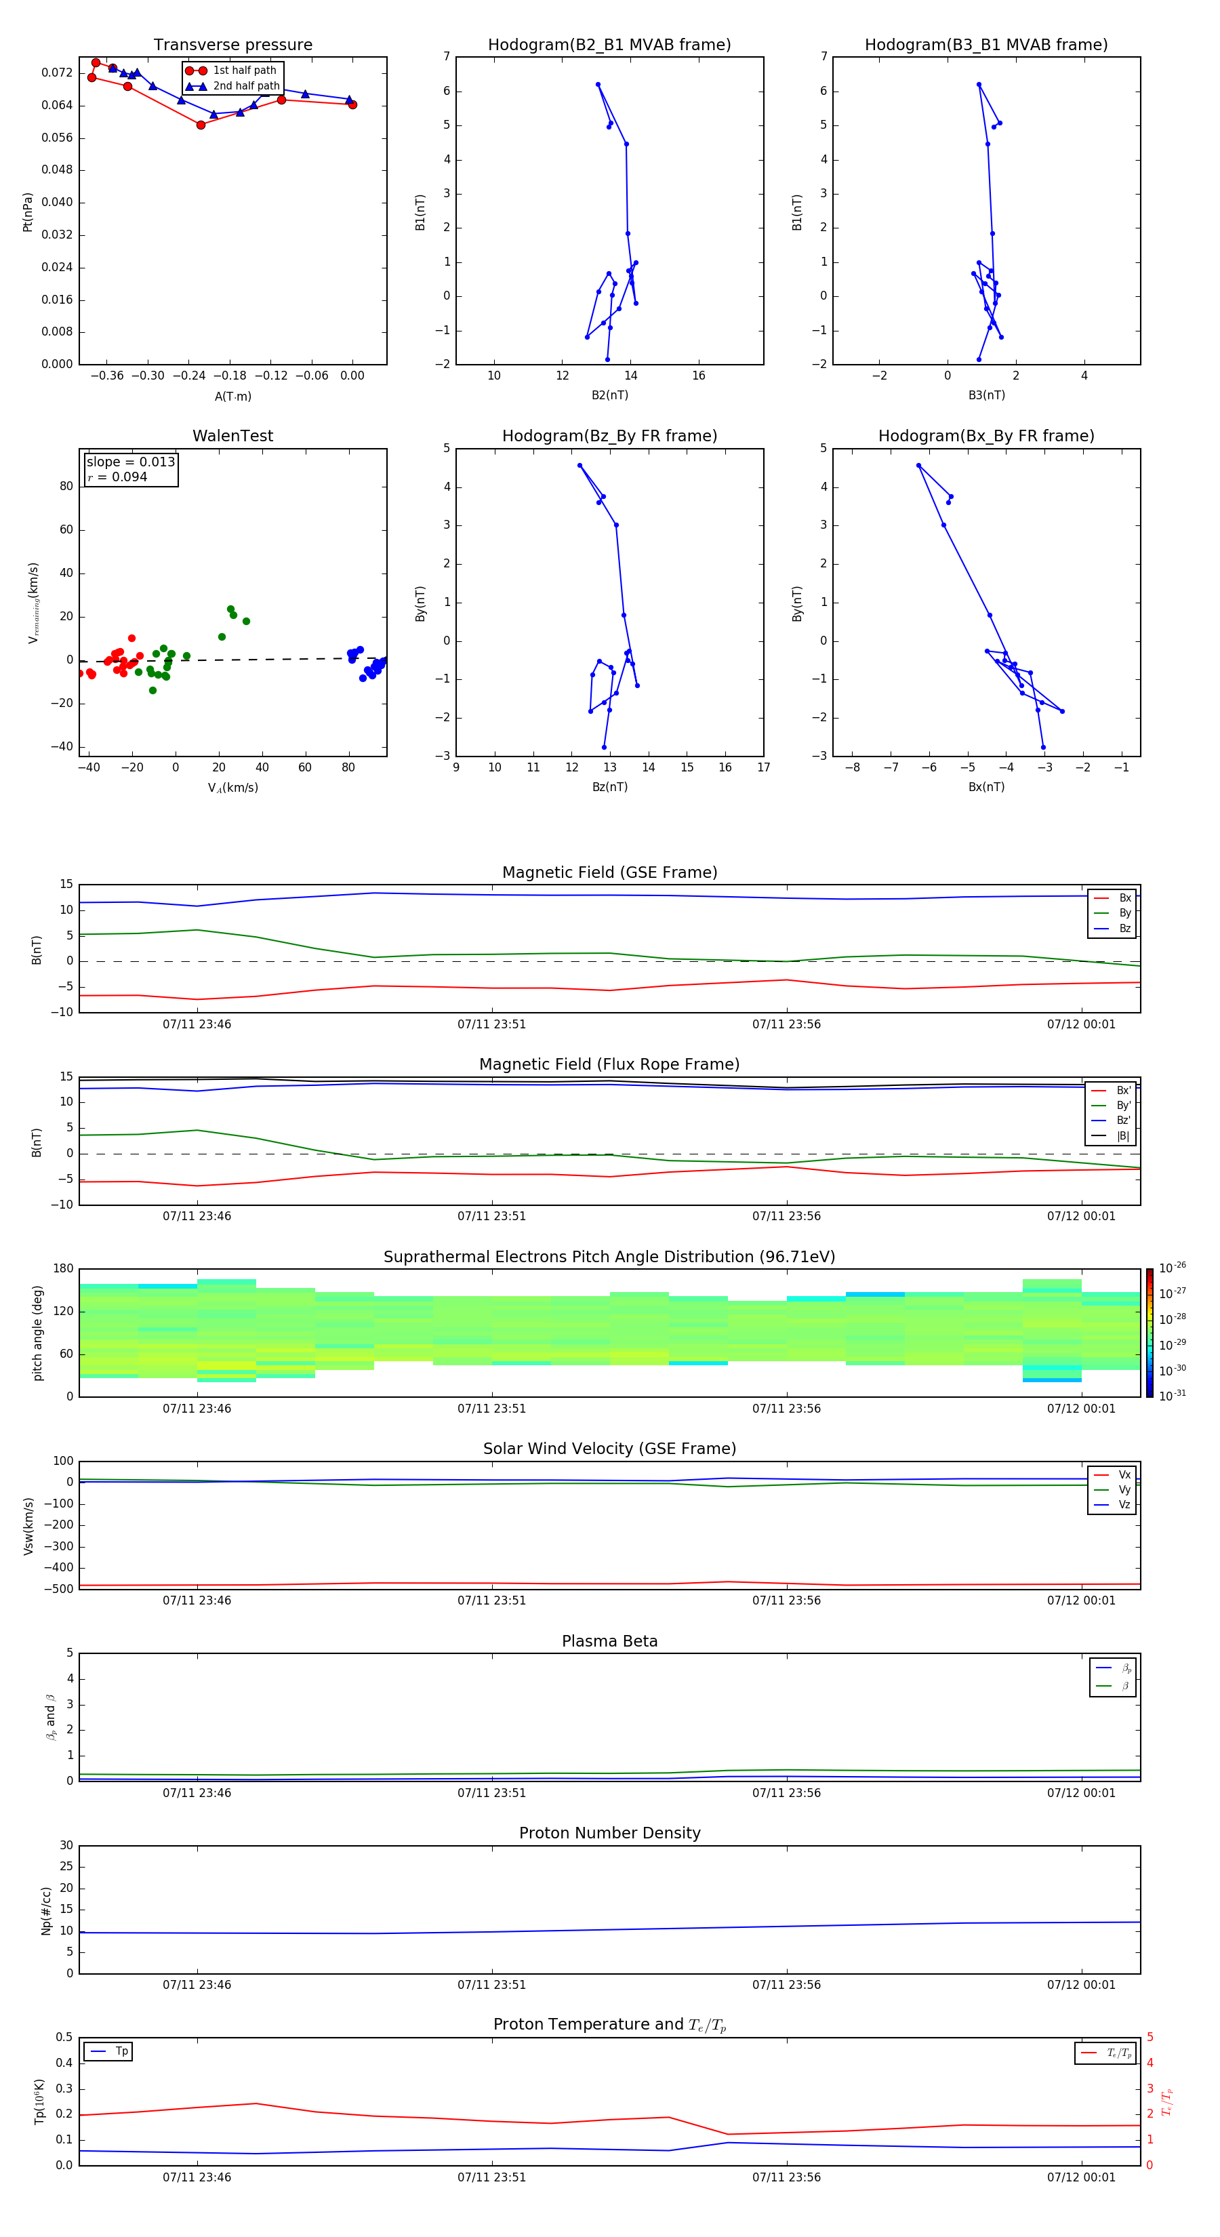Click the "By'" legend entry in Flux Rope plot

1111,1106
